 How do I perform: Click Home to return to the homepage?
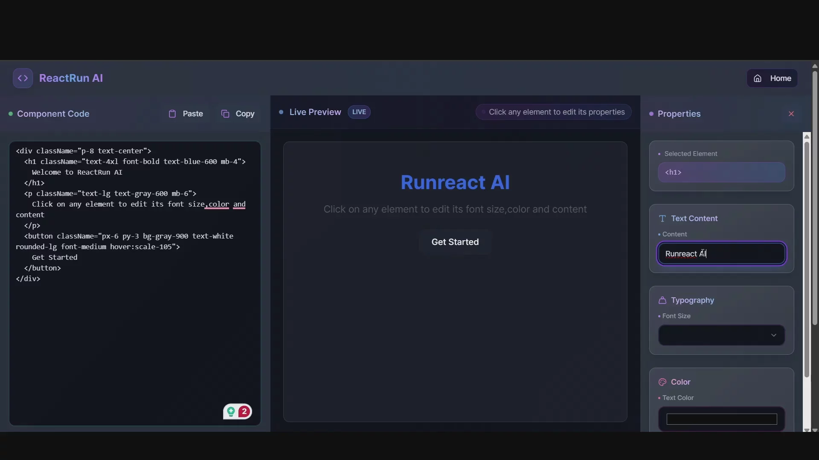(x=773, y=78)
